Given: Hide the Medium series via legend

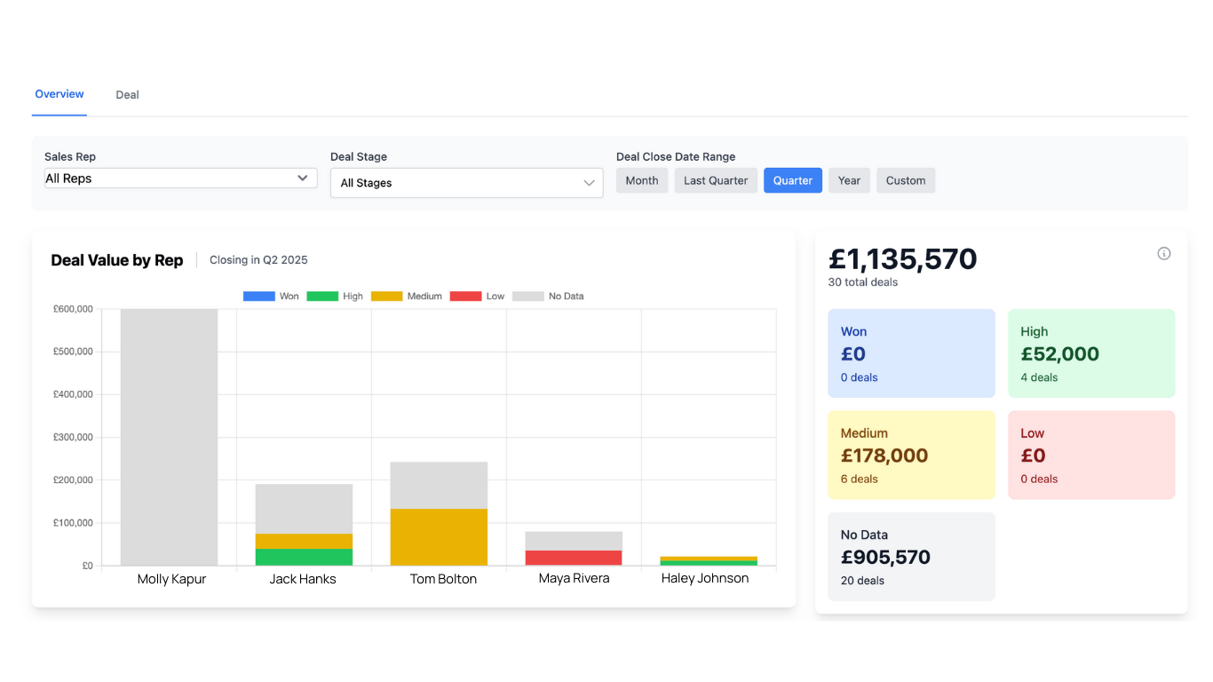Looking at the screenshot, I should [x=406, y=297].
